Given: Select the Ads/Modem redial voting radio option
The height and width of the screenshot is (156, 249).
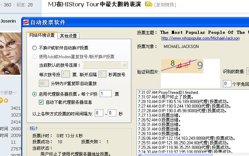Looking at the screenshot, I should 34,56.
